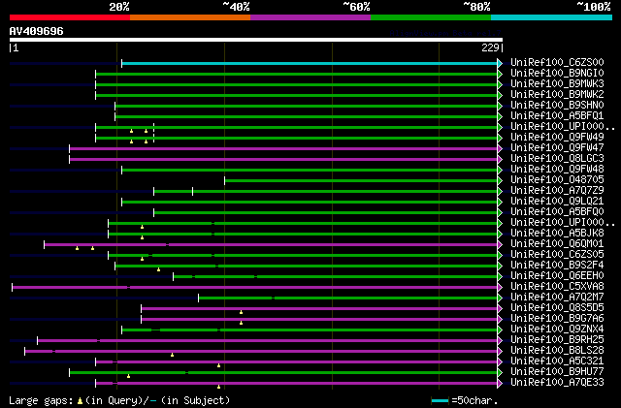Click the cyan 50char scale bar
621x408 pixels.
click(x=440, y=401)
